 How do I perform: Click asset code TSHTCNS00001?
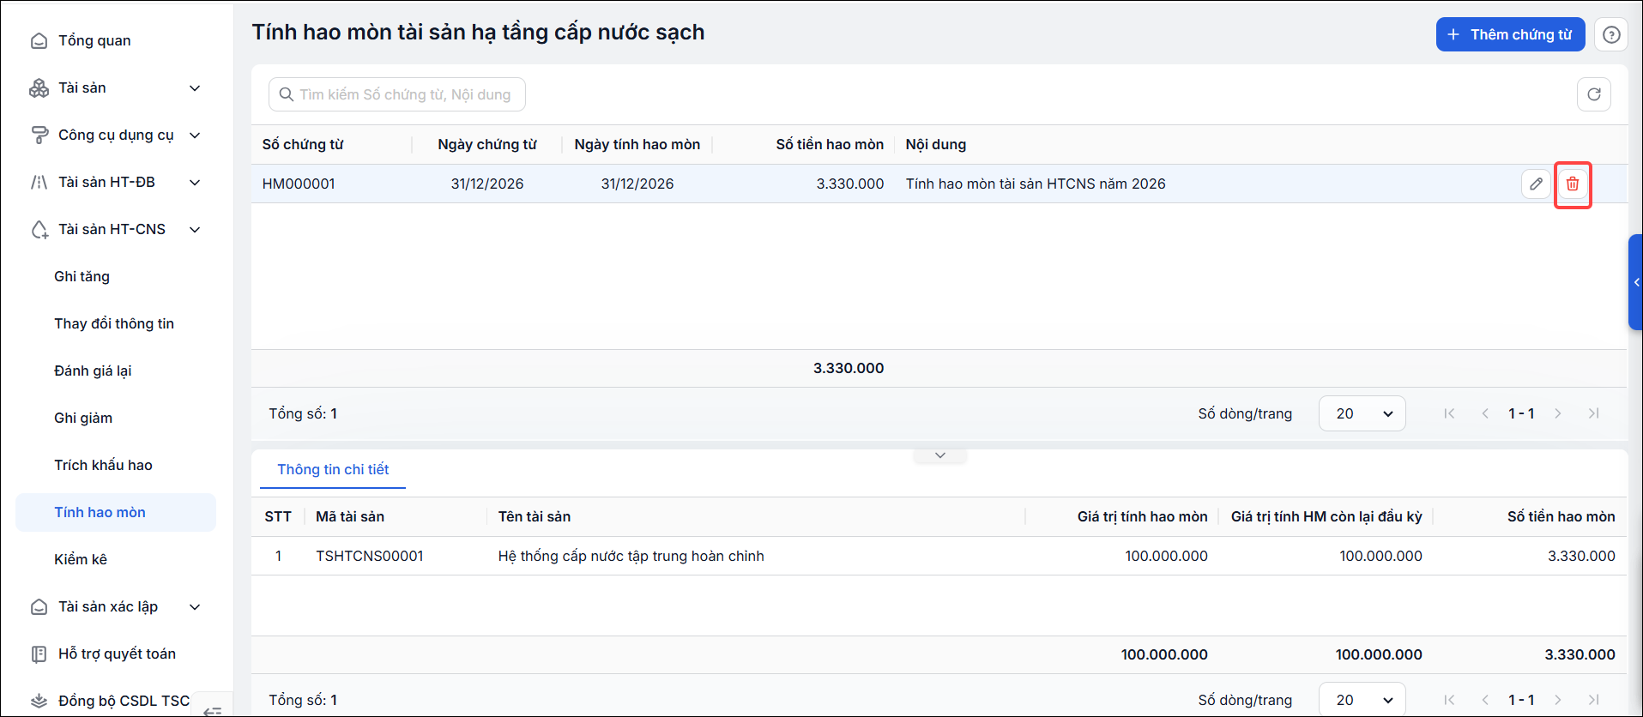point(370,557)
